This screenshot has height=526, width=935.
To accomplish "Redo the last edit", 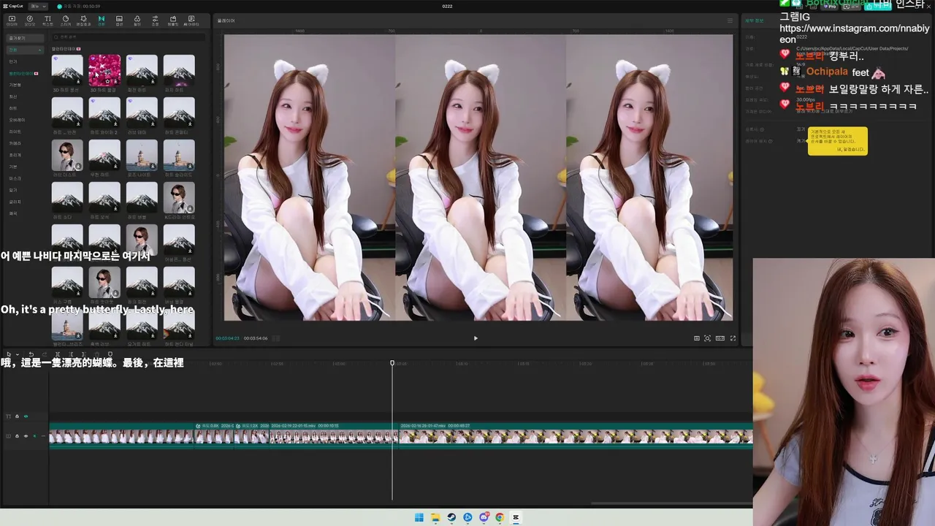I will [44, 354].
